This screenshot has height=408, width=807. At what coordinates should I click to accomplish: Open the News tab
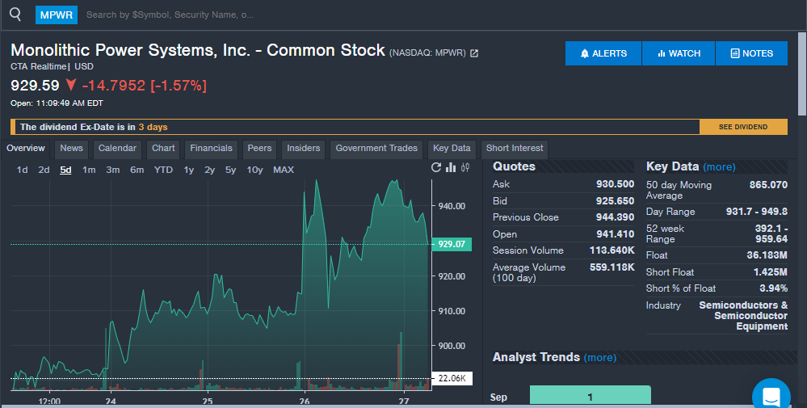[71, 148]
